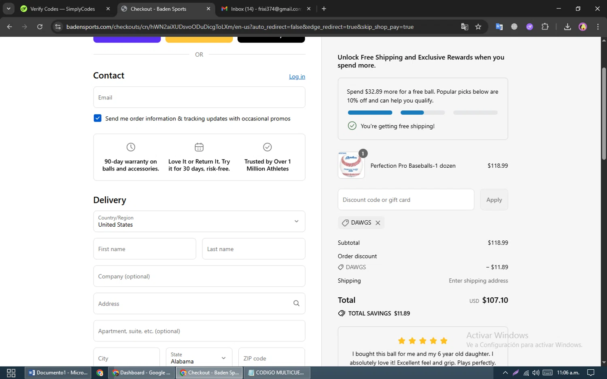The image size is (607, 379).
Task: Click the Trusted by athletes checkmark icon
Action: pos(267,147)
